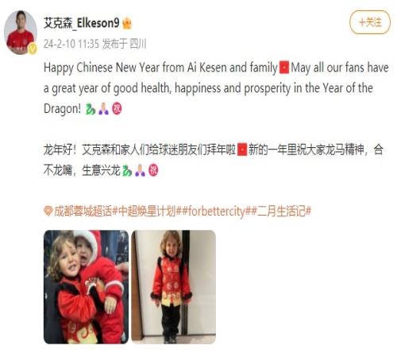397x350 pixels.
Task: Open the 艾克森_Elkeson9 username link
Action: click(82, 23)
